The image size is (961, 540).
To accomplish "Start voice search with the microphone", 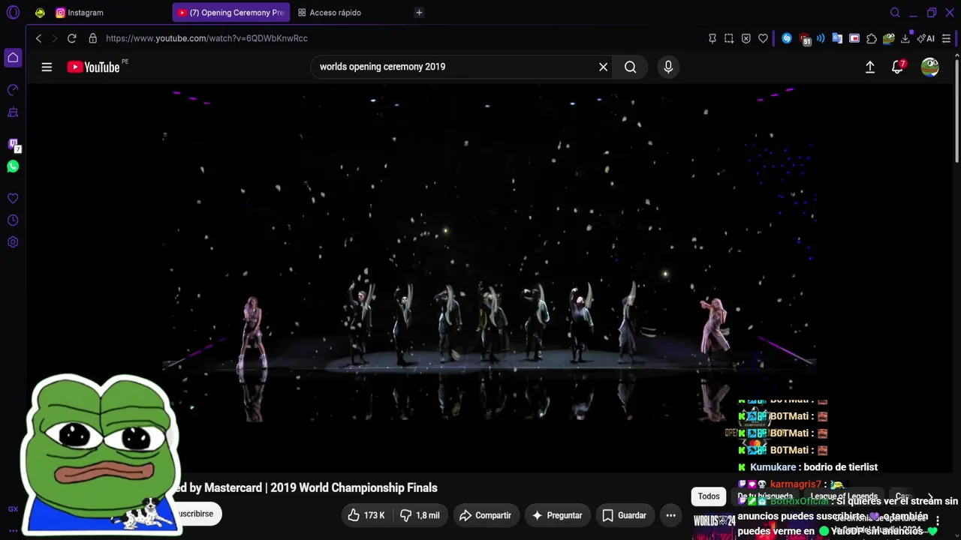I will pos(668,67).
